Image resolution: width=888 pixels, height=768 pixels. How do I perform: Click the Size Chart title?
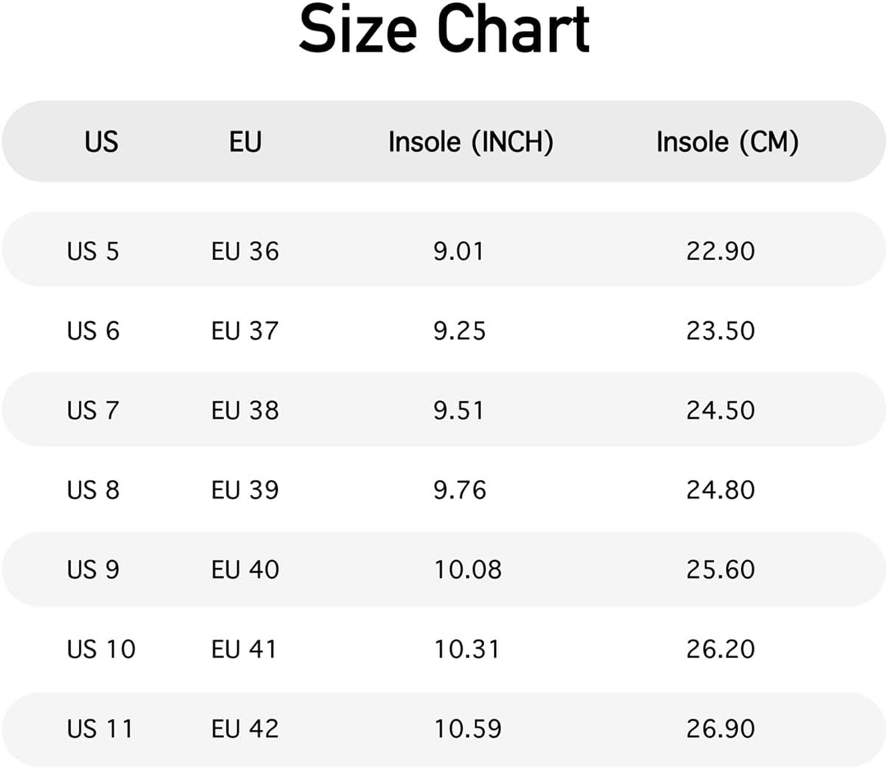click(x=444, y=29)
